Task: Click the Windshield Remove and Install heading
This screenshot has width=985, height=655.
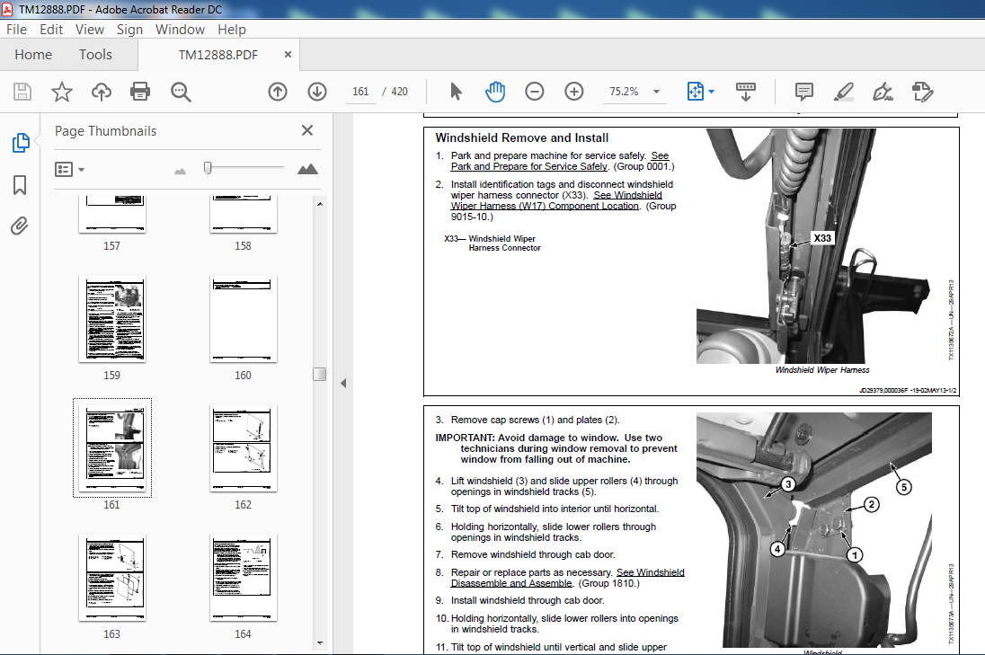Action: click(x=522, y=137)
